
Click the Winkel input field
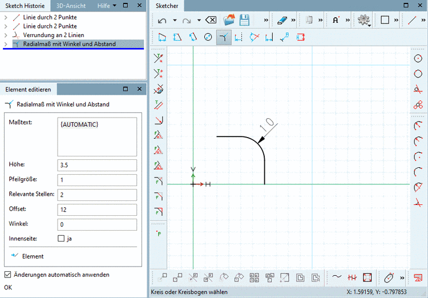click(97, 224)
